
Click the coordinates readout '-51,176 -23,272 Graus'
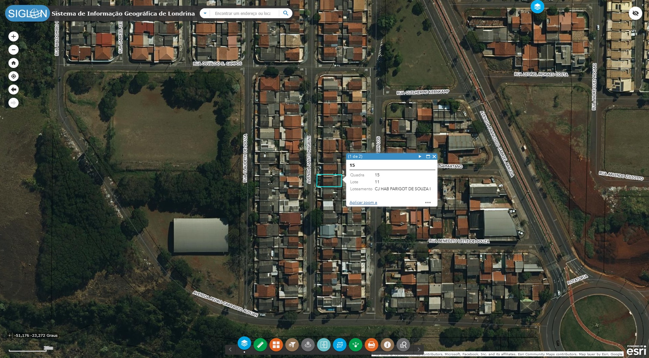[x=36, y=335]
